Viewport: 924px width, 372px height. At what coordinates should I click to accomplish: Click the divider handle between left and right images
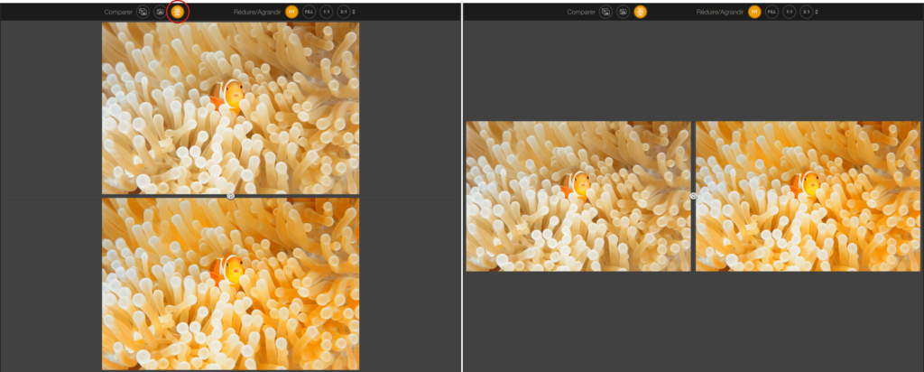coord(693,196)
